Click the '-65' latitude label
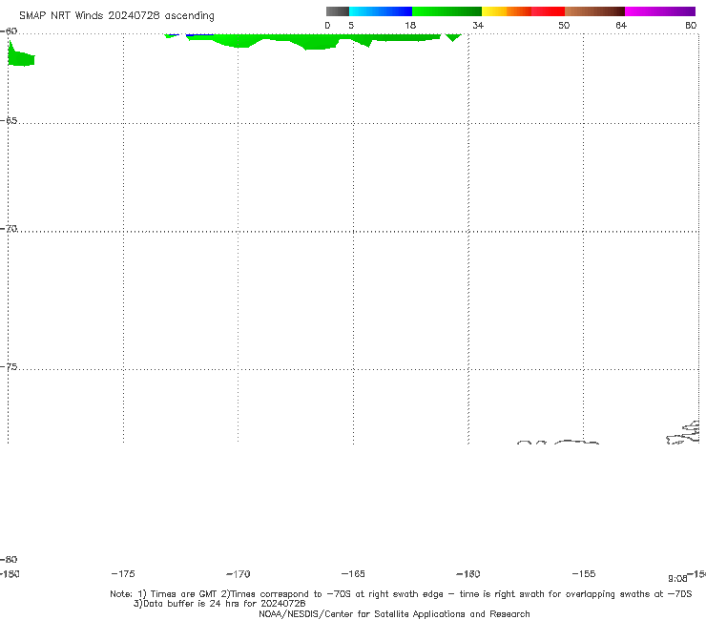The image size is (706, 620). click(9, 121)
